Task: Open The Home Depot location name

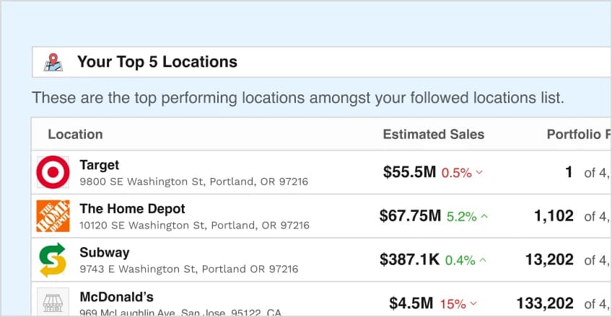Action: [132, 209]
